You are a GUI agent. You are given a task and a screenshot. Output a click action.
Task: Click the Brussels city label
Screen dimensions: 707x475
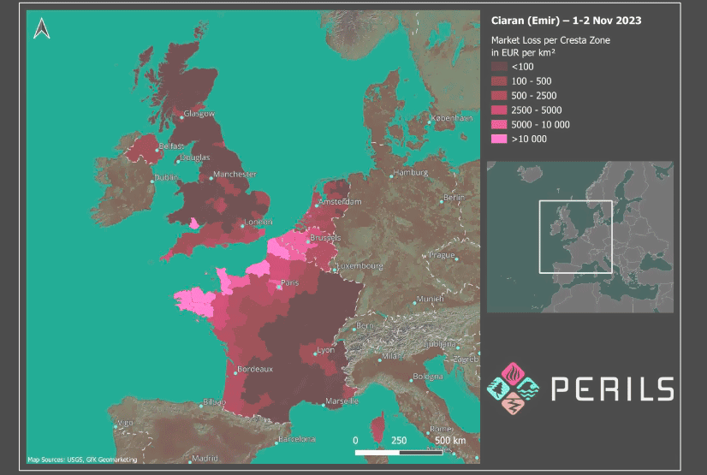pyautogui.click(x=325, y=238)
